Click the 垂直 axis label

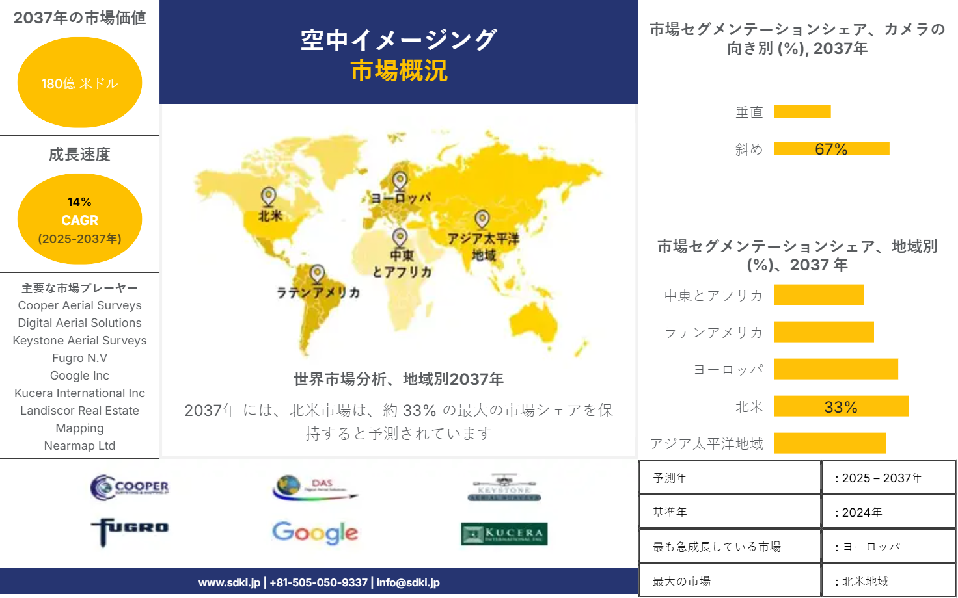point(749,112)
